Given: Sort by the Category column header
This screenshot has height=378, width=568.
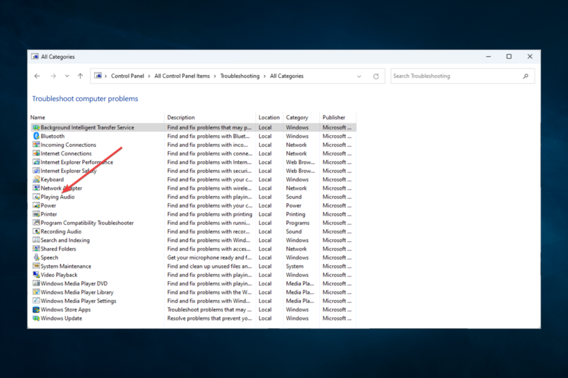Looking at the screenshot, I should click(x=297, y=118).
